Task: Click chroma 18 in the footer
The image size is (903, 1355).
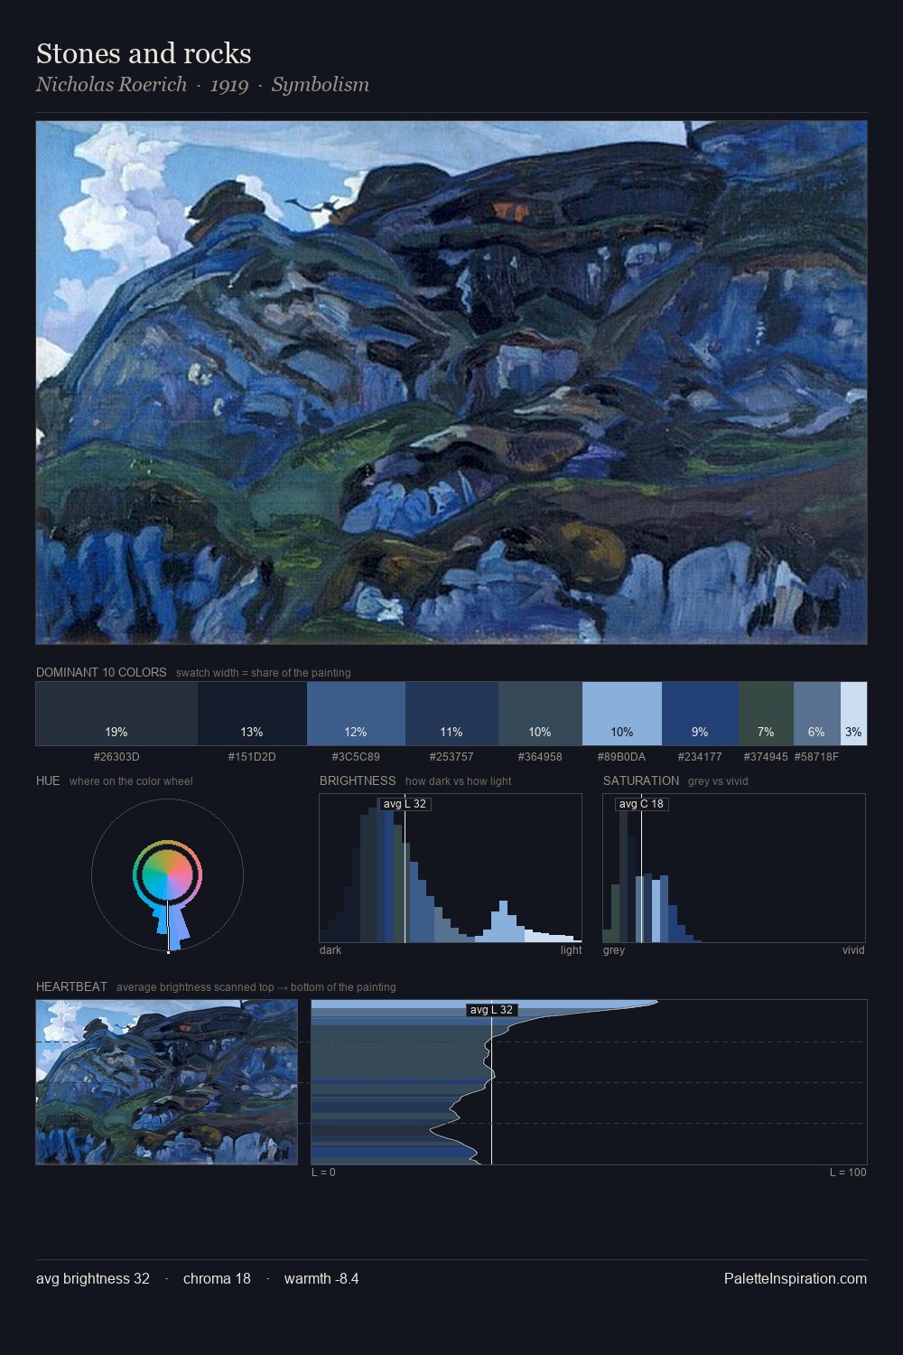Action: (x=217, y=1278)
